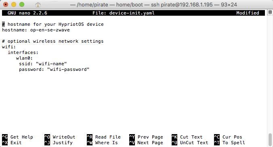
Task: Select the ^O WriteOut shortcut label
Action: point(60,137)
